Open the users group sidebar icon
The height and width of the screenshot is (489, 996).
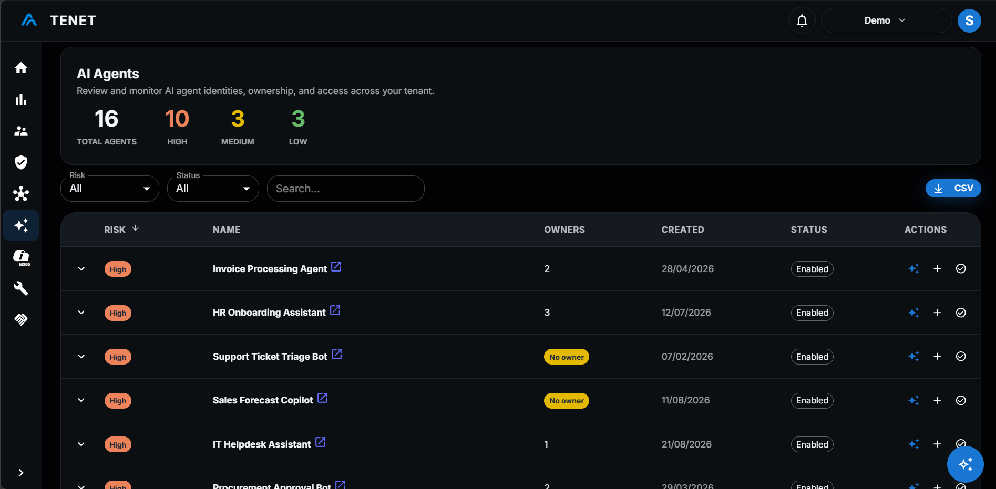click(x=21, y=131)
